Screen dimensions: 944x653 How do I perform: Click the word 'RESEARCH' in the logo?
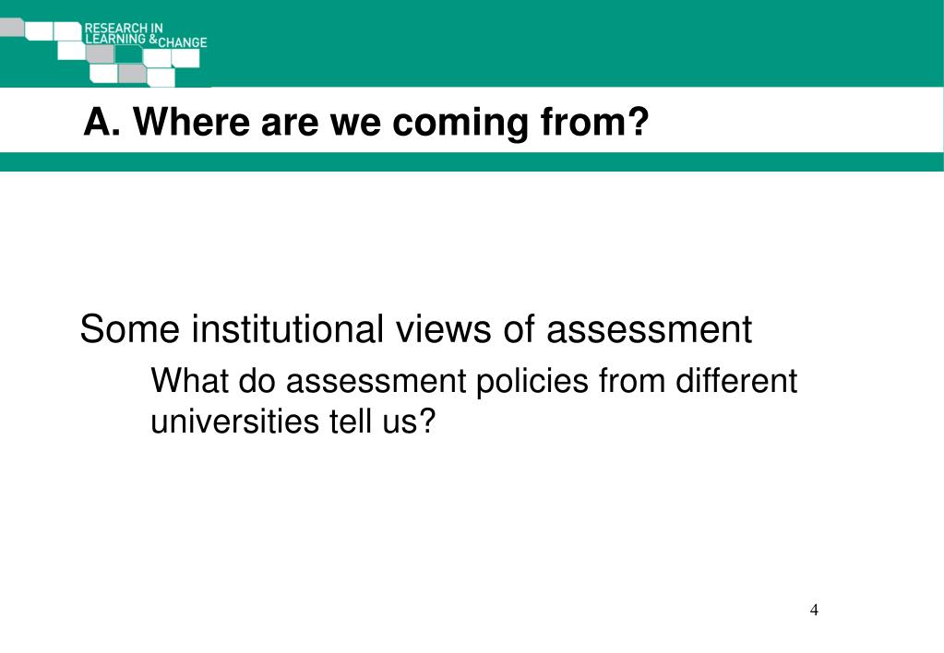(116, 28)
